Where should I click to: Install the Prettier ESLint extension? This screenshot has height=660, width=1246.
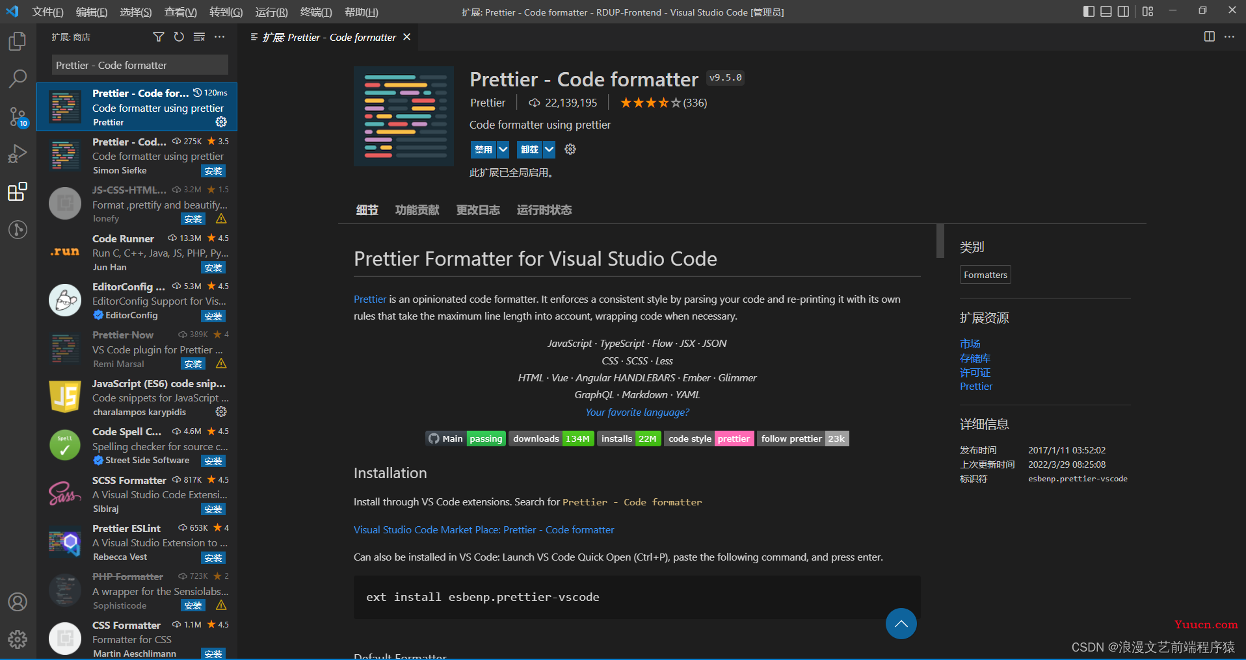[213, 557]
